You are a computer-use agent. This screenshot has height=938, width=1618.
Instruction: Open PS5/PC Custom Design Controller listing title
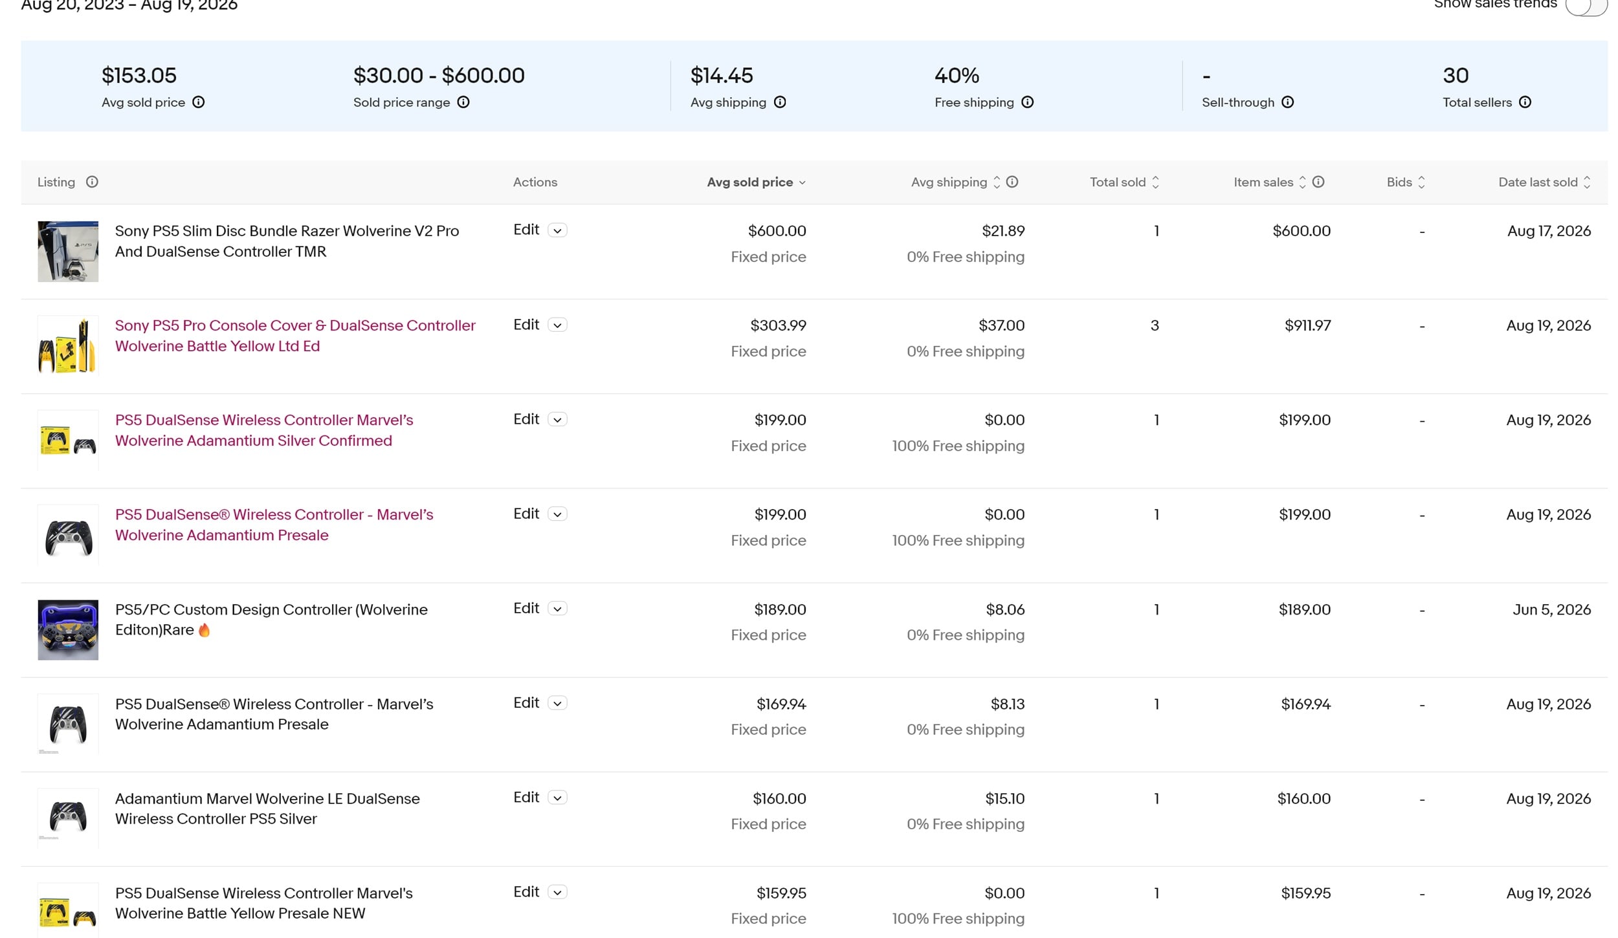(271, 620)
